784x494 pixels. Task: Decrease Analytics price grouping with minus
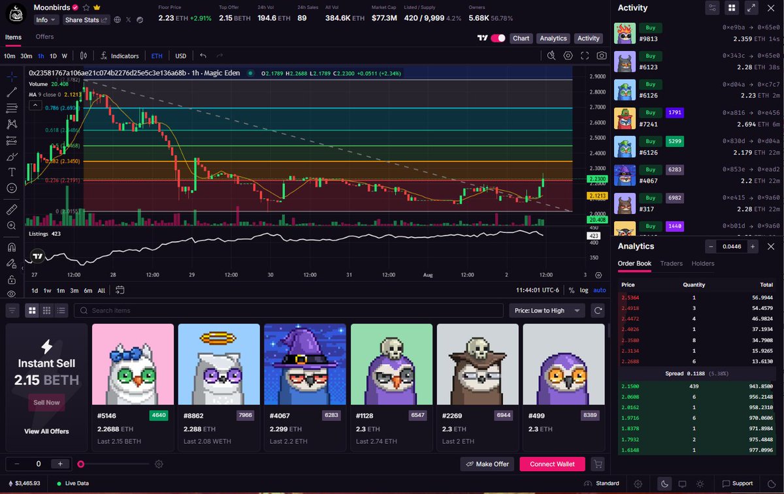[711, 246]
